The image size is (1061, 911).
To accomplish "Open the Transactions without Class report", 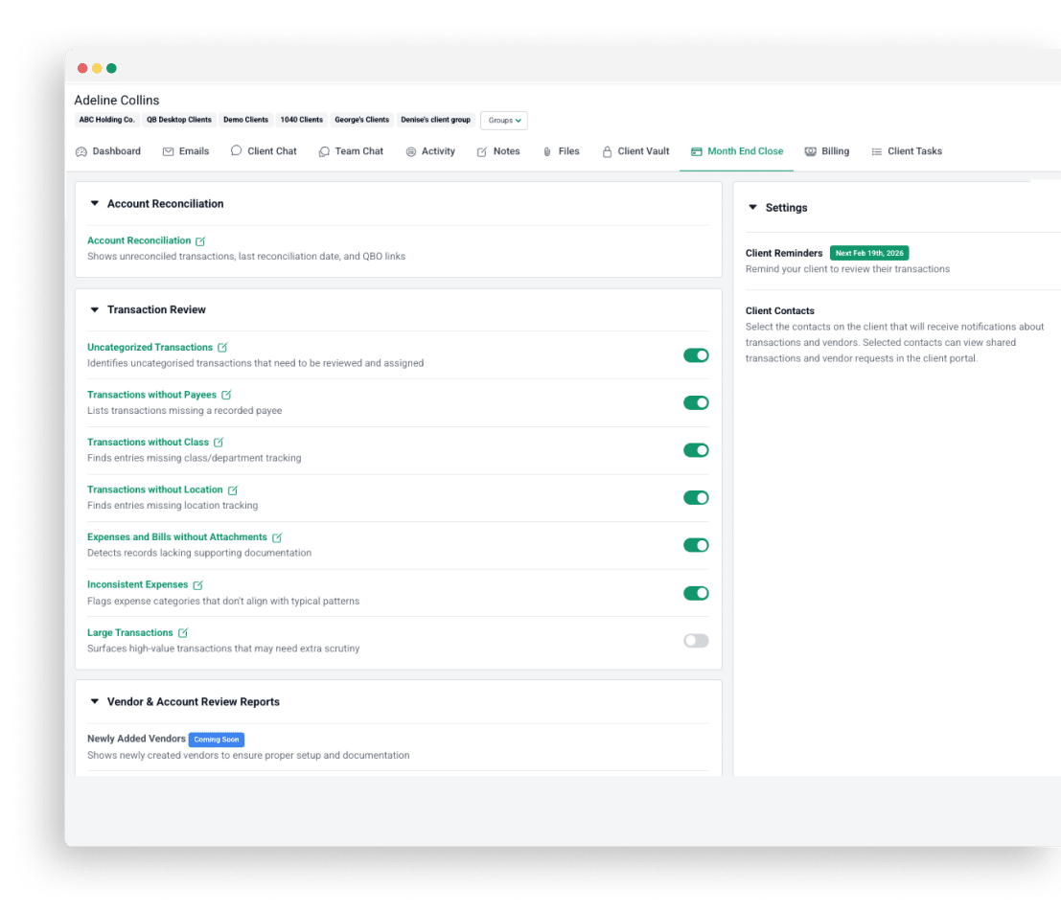I will 147,442.
